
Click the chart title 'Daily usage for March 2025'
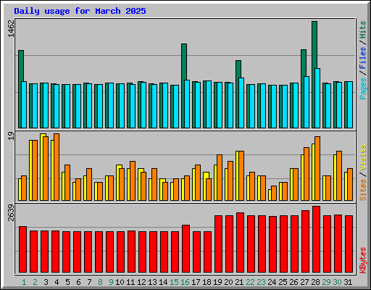tap(80, 11)
